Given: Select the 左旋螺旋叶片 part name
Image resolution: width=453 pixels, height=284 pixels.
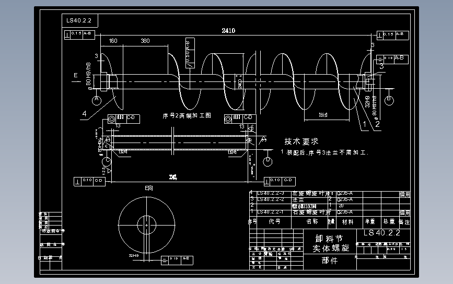Looking at the screenshot, I should (x=311, y=193).
